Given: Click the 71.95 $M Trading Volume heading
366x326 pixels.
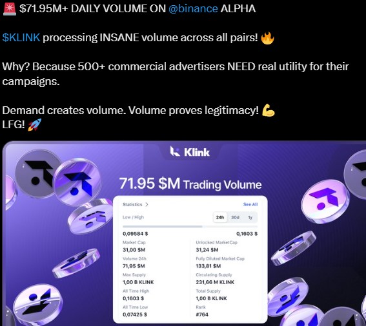Looking at the screenshot, I should coord(190,184).
